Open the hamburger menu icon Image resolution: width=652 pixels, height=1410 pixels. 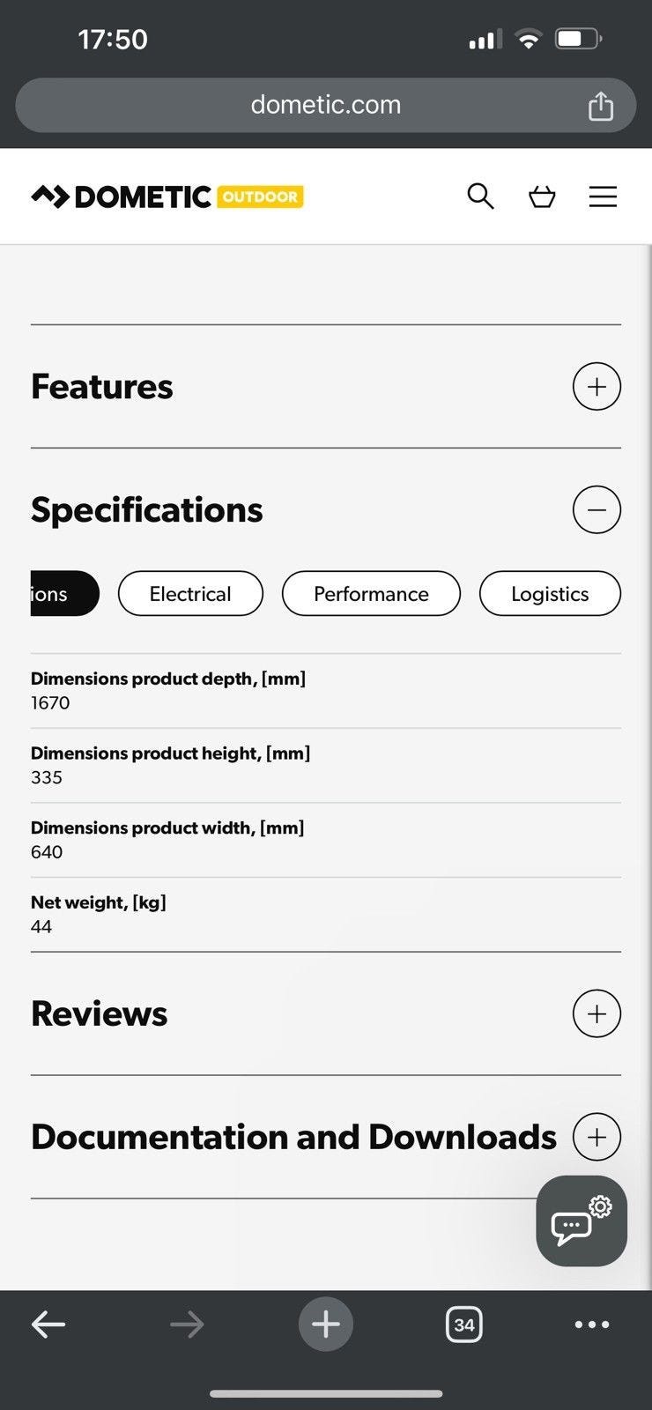[603, 196]
